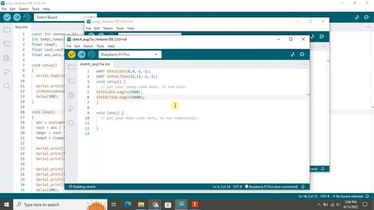
Task: Click Verify button in sketch_aug15a window
Action: point(71,54)
